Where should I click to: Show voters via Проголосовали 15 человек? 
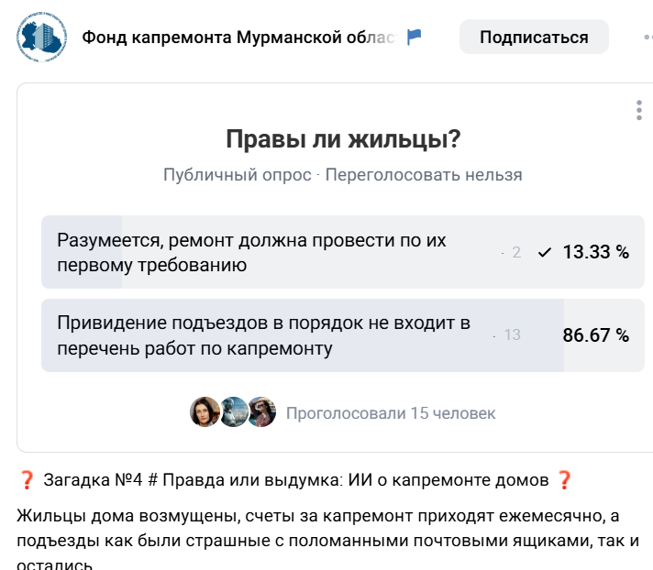[x=391, y=413]
